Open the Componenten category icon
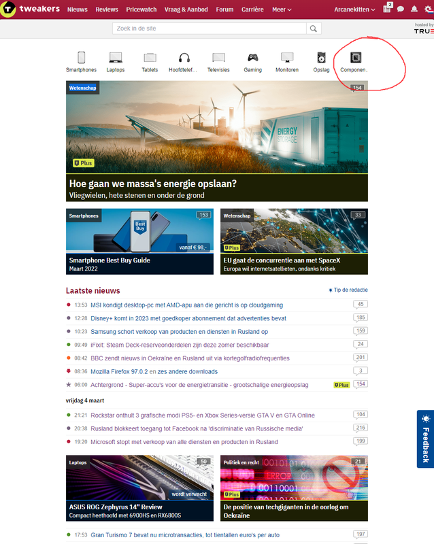434x544 pixels. (x=356, y=58)
